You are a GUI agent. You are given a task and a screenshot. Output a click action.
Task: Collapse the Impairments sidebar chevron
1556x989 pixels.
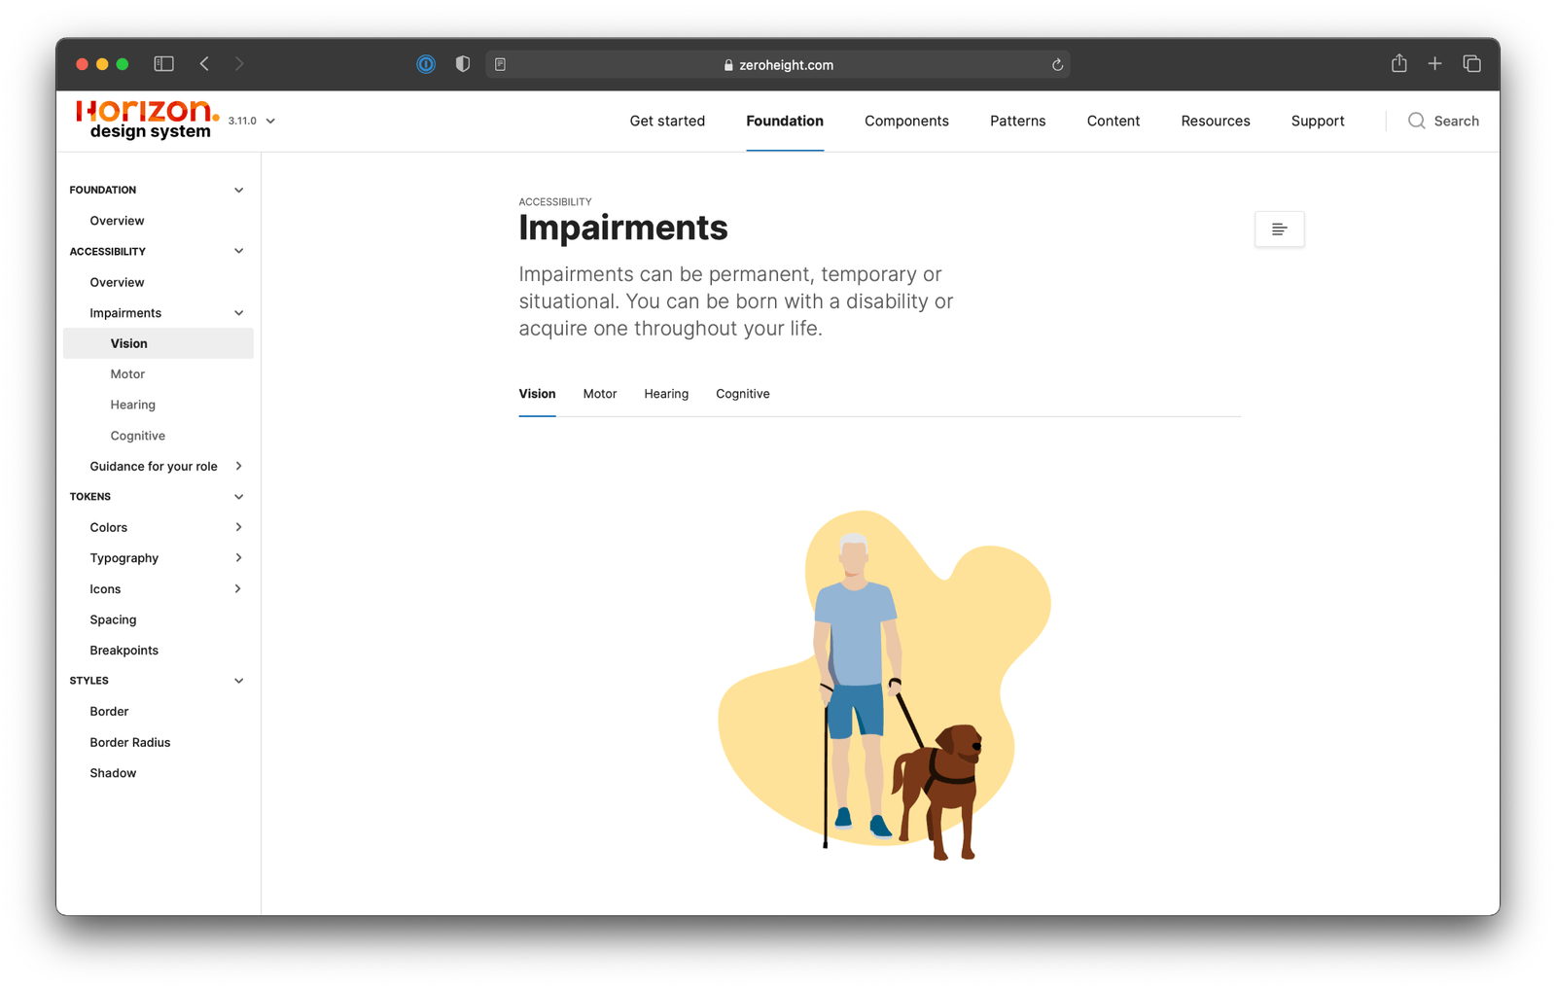tap(238, 313)
